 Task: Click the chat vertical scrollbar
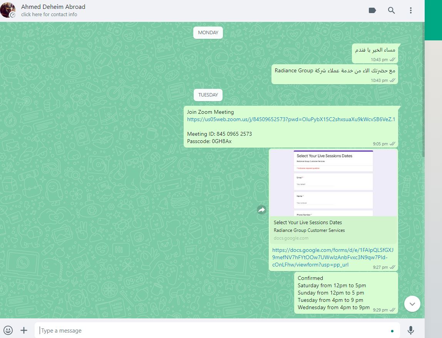pyautogui.click(x=423, y=90)
